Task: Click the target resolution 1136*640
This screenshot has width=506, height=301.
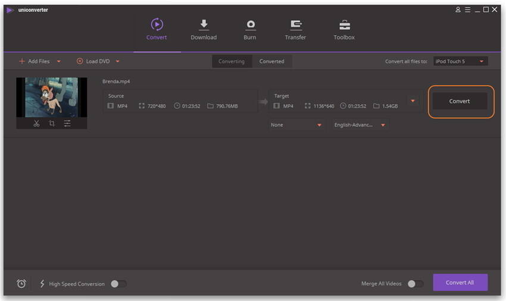Action: 324,106
